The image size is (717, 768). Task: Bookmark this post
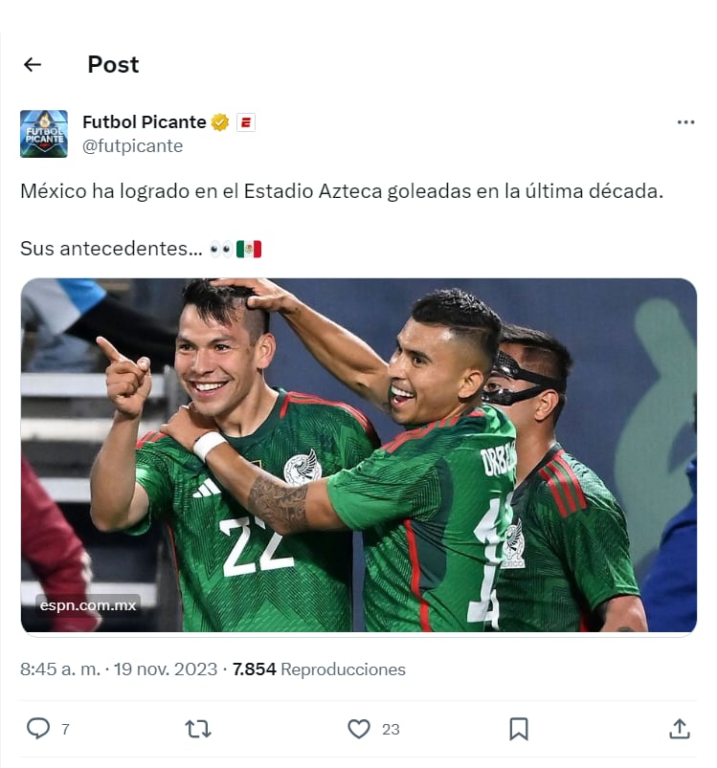pos(519,729)
